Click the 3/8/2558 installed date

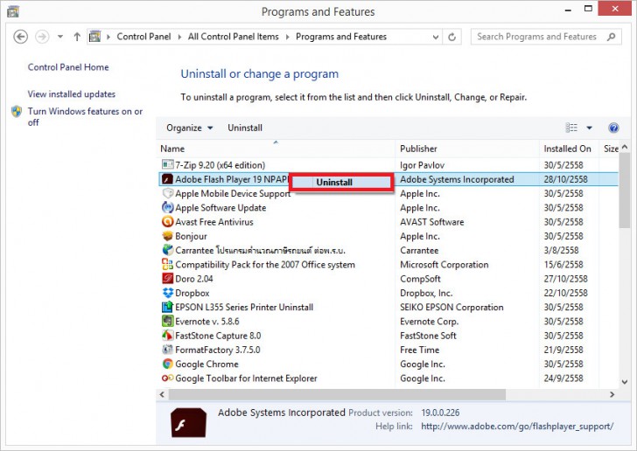561,250
